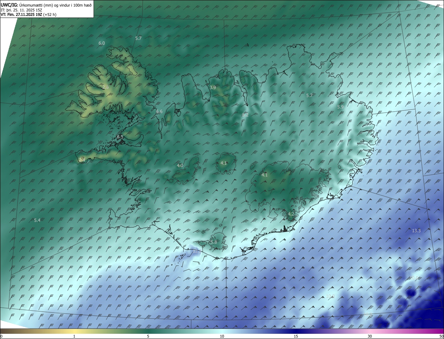Click the color scale tick label 30
The height and width of the screenshot is (339, 444).
370,336
